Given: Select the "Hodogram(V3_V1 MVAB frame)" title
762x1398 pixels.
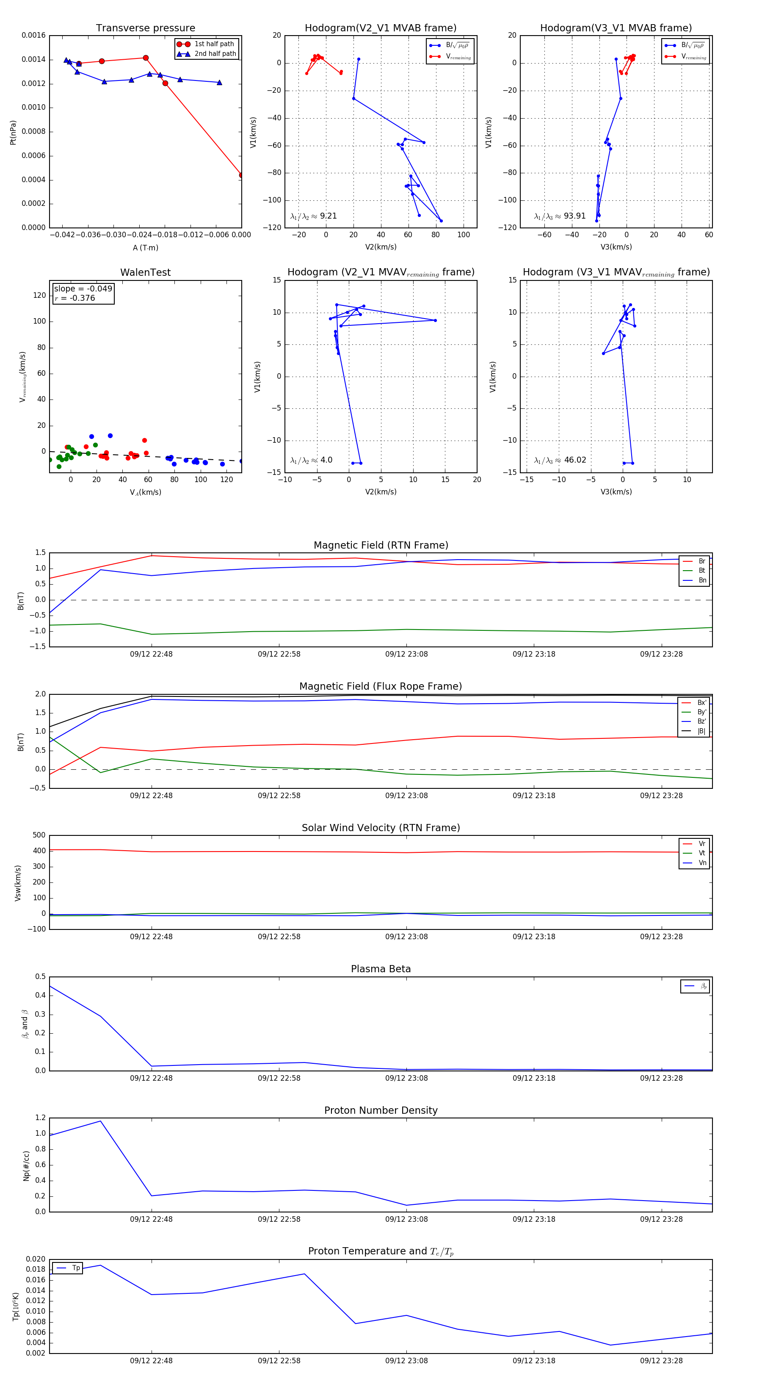Looking at the screenshot, I should 616,28.
